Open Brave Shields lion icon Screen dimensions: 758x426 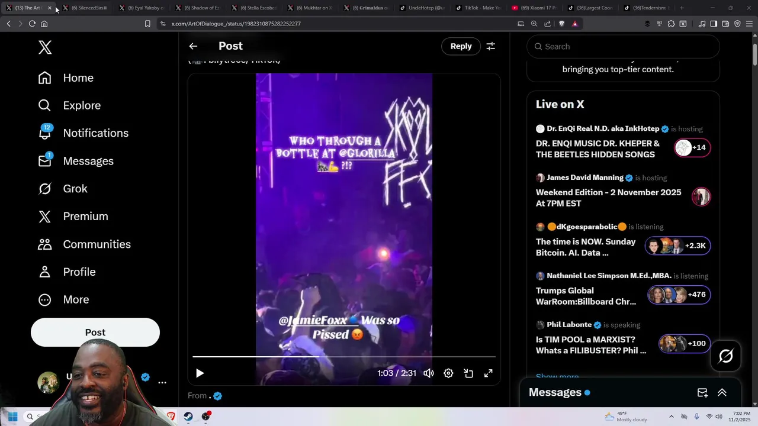pos(561,24)
